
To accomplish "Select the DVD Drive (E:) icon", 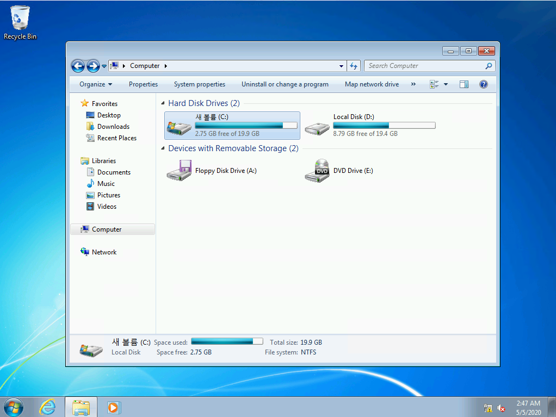I will click(317, 170).
